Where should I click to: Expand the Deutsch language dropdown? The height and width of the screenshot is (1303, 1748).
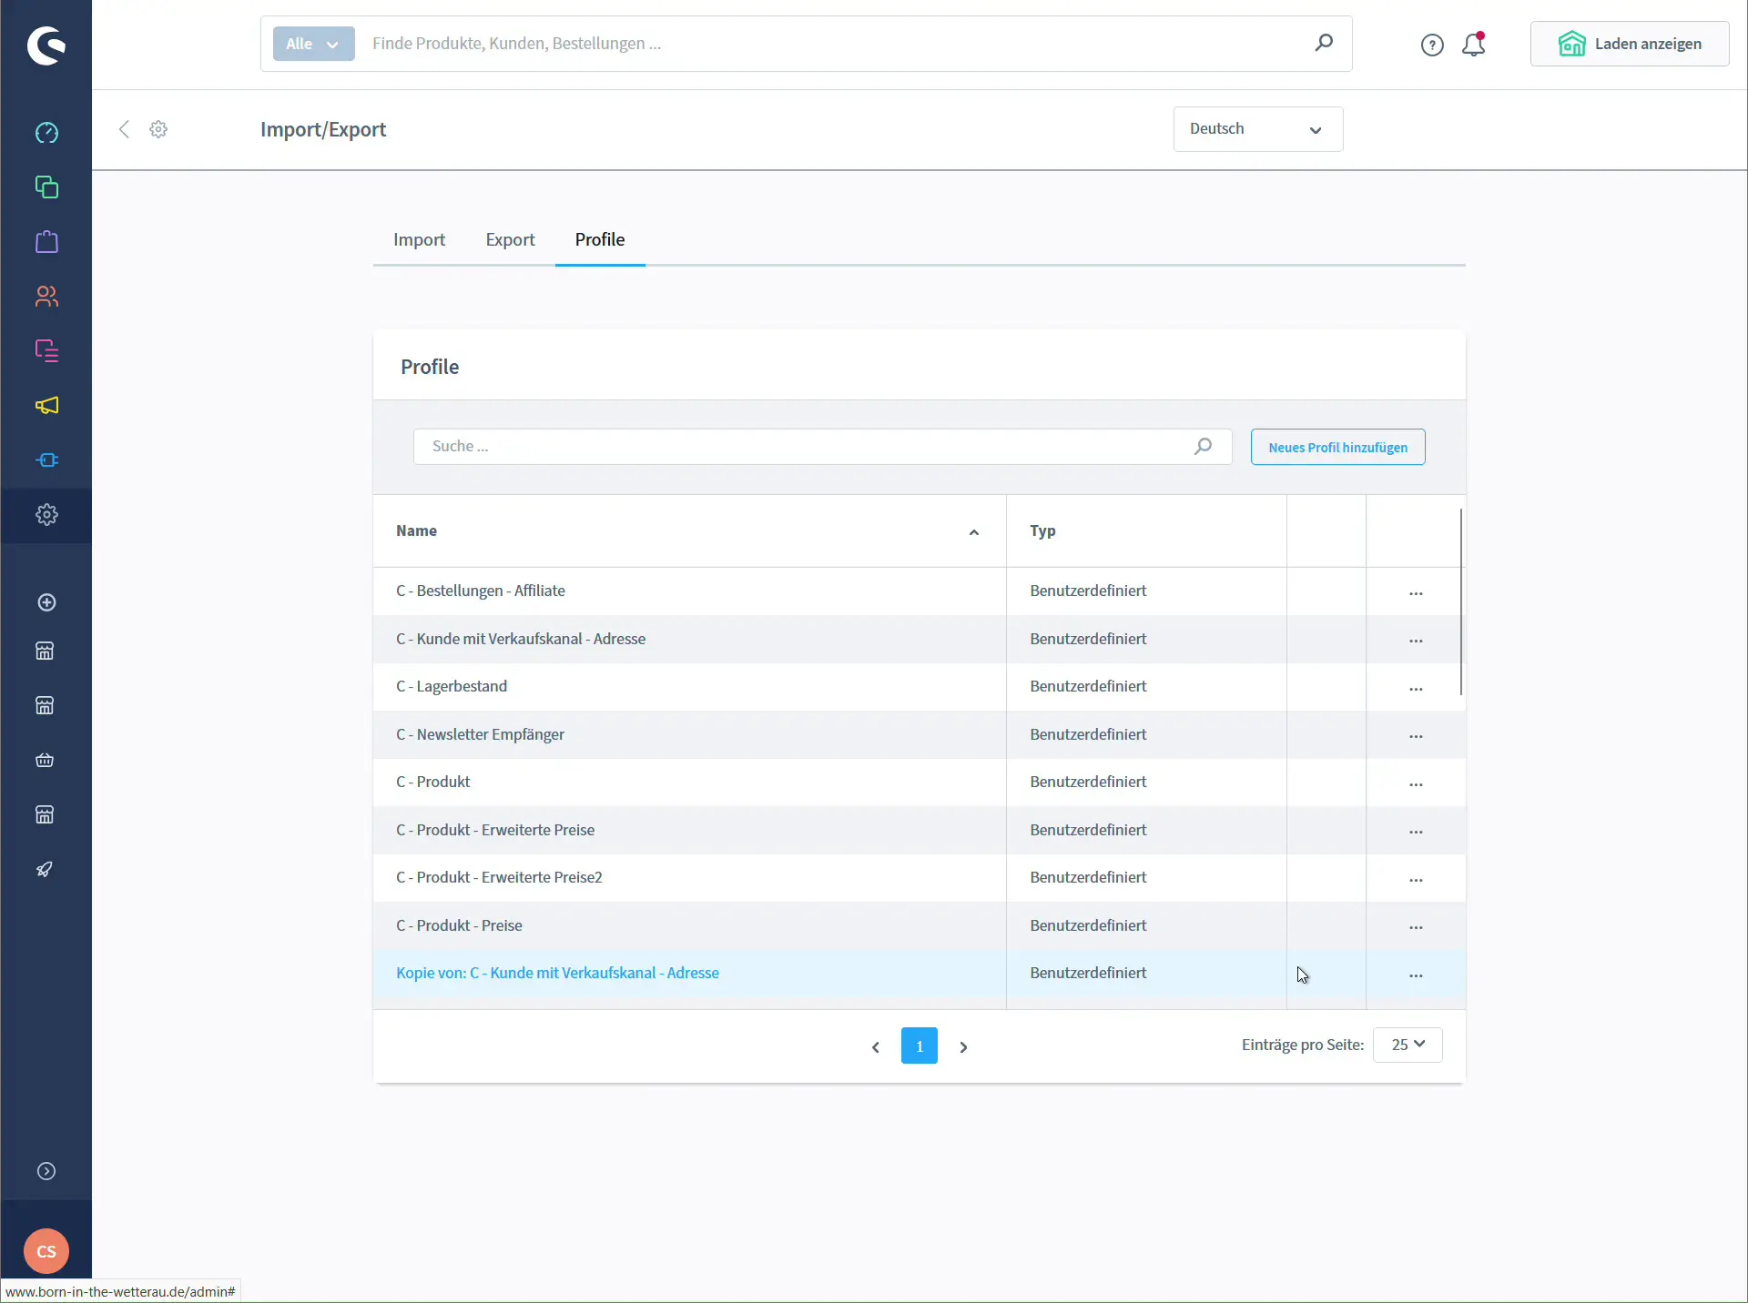(1256, 129)
